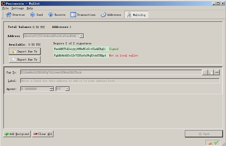Click Import Raw Tx button

pyautogui.click(x=25, y=51)
